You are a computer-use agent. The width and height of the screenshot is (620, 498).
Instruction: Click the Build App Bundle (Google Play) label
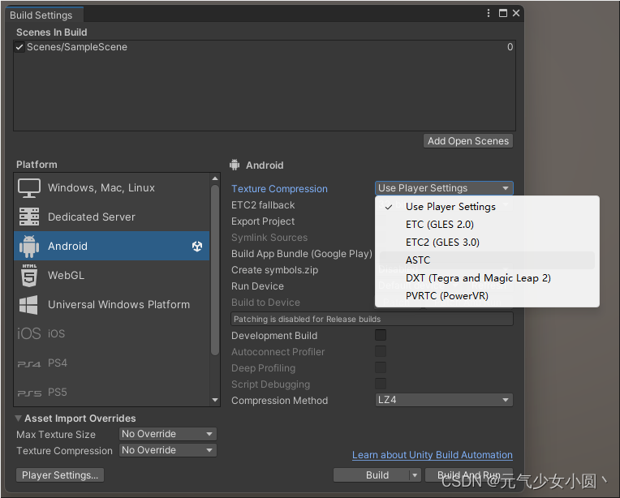[302, 254]
